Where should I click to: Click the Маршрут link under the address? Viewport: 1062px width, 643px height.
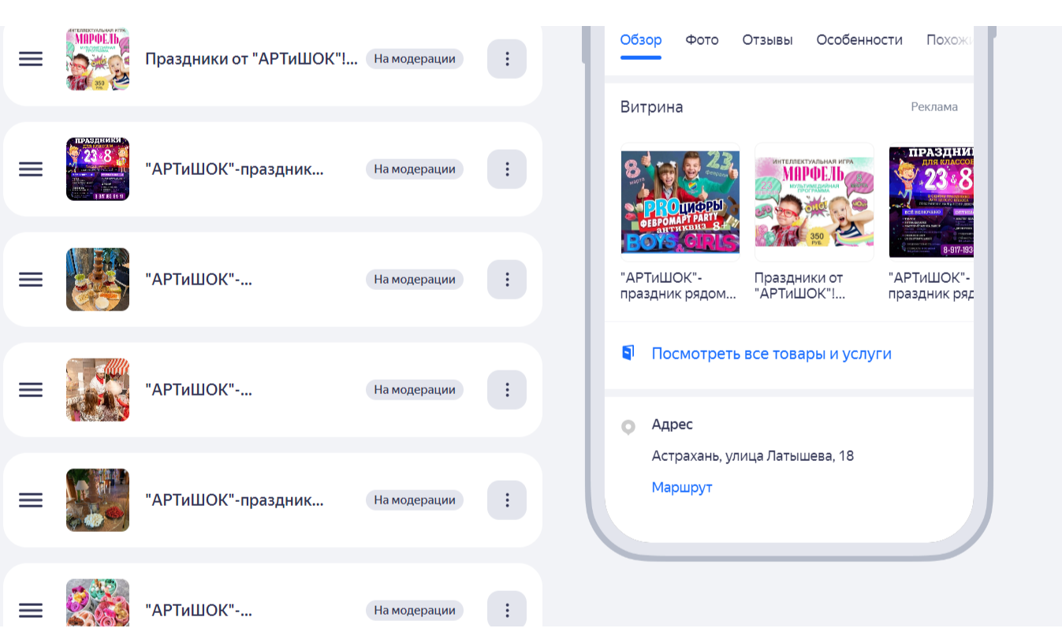pos(681,488)
